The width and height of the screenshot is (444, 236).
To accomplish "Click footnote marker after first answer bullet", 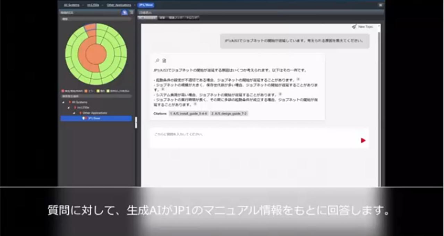I will pyautogui.click(x=298, y=79).
